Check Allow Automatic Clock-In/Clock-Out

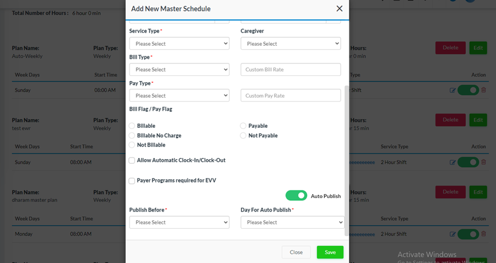click(x=132, y=160)
